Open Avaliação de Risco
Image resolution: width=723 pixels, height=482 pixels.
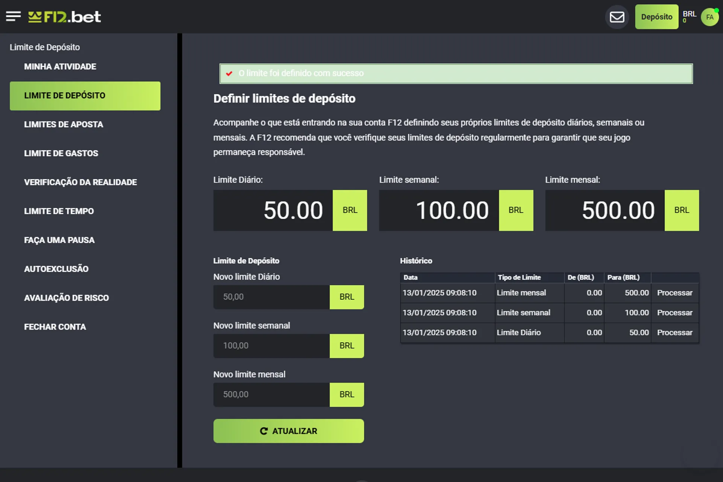tap(67, 298)
